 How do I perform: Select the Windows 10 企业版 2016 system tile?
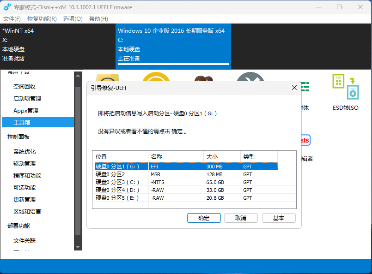click(x=173, y=46)
